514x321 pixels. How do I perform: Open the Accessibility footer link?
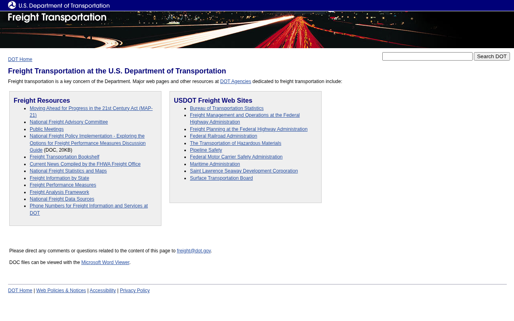(103, 291)
